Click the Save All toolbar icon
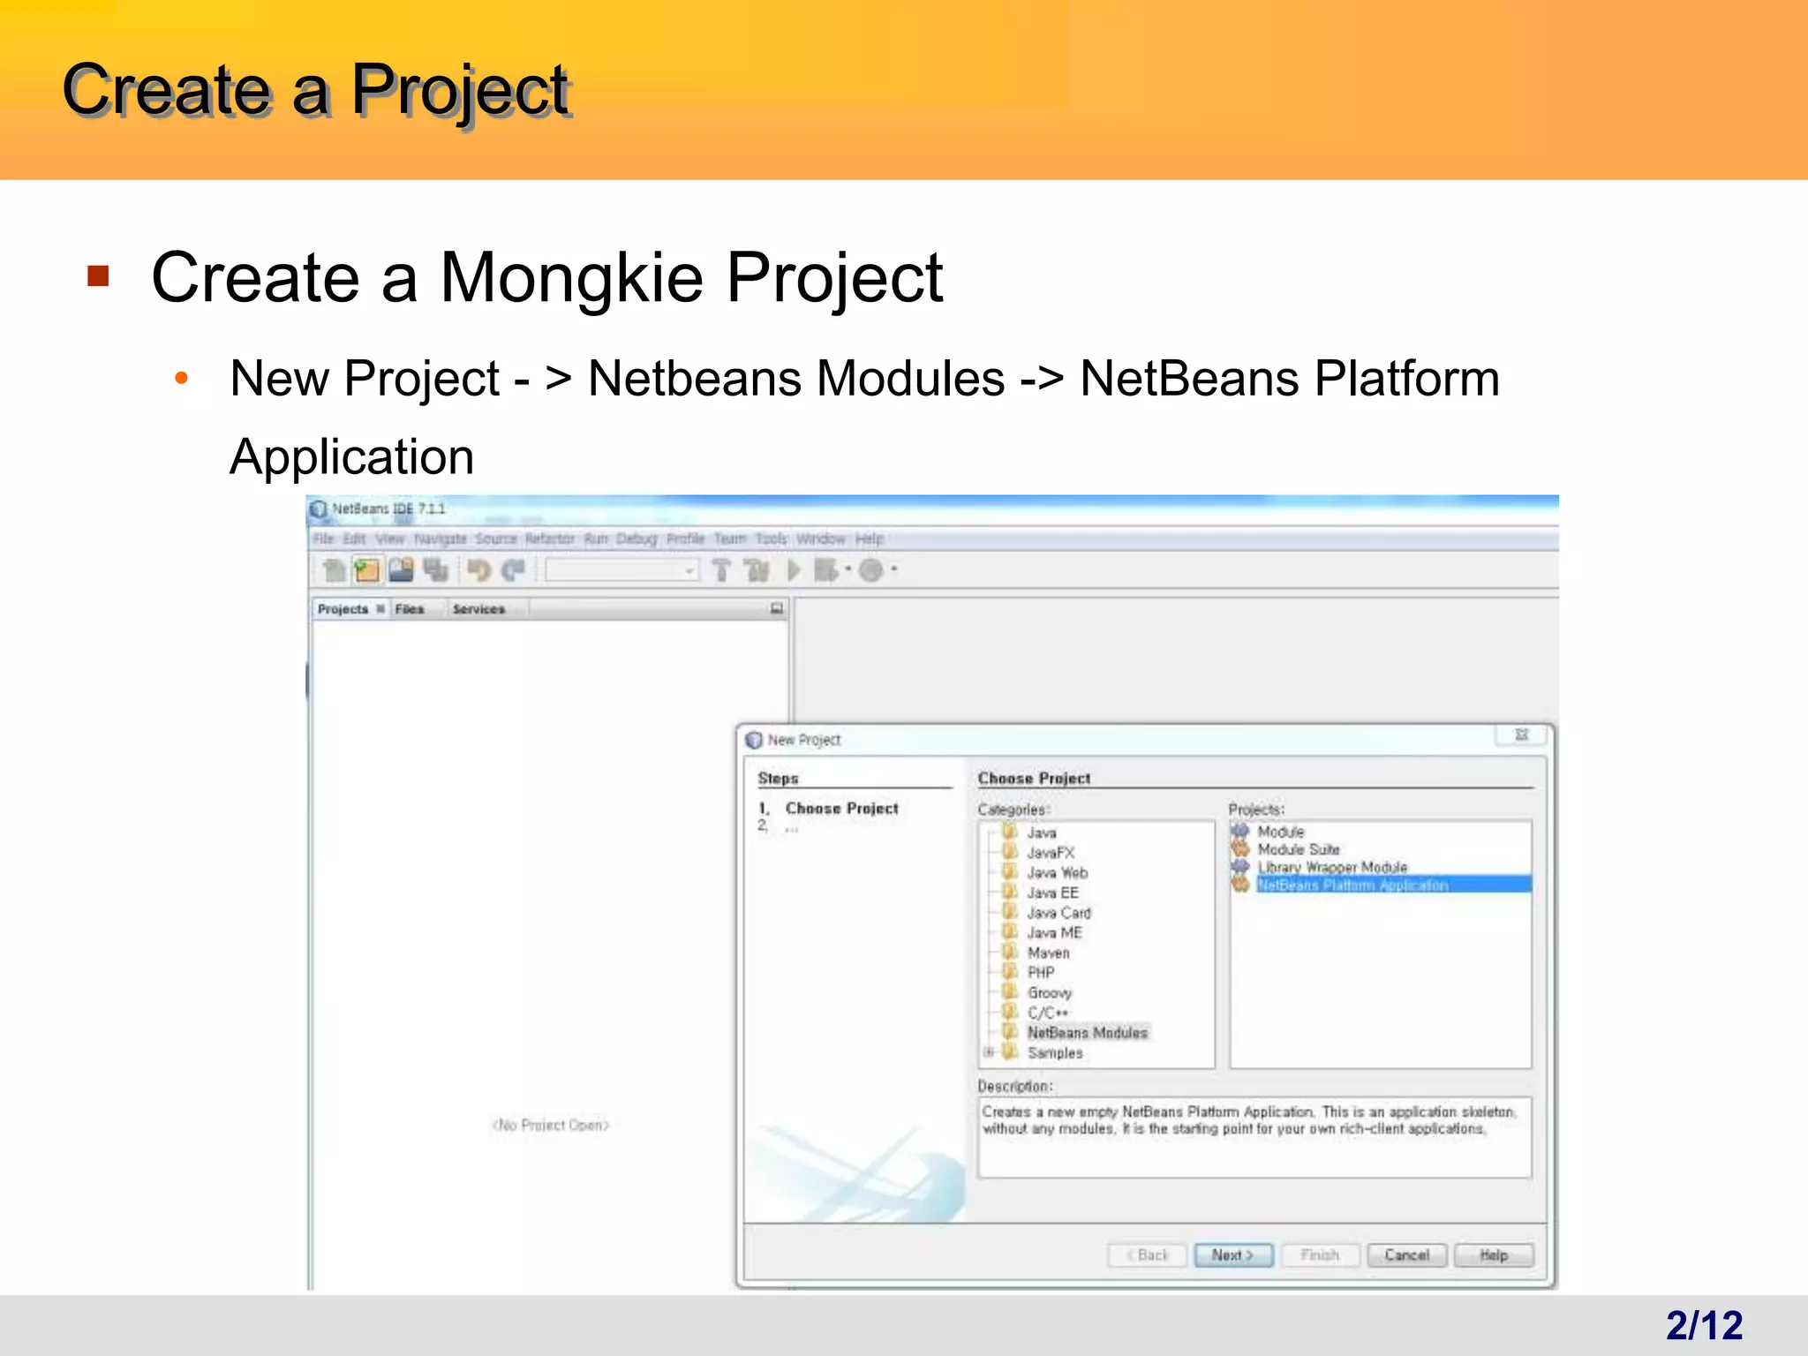1808x1356 pixels. 435,570
